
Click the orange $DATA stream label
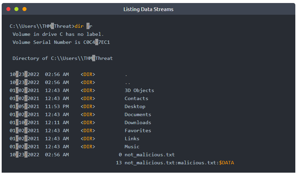click(226, 163)
